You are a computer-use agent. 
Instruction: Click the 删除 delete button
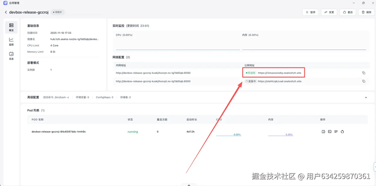tap(367, 12)
